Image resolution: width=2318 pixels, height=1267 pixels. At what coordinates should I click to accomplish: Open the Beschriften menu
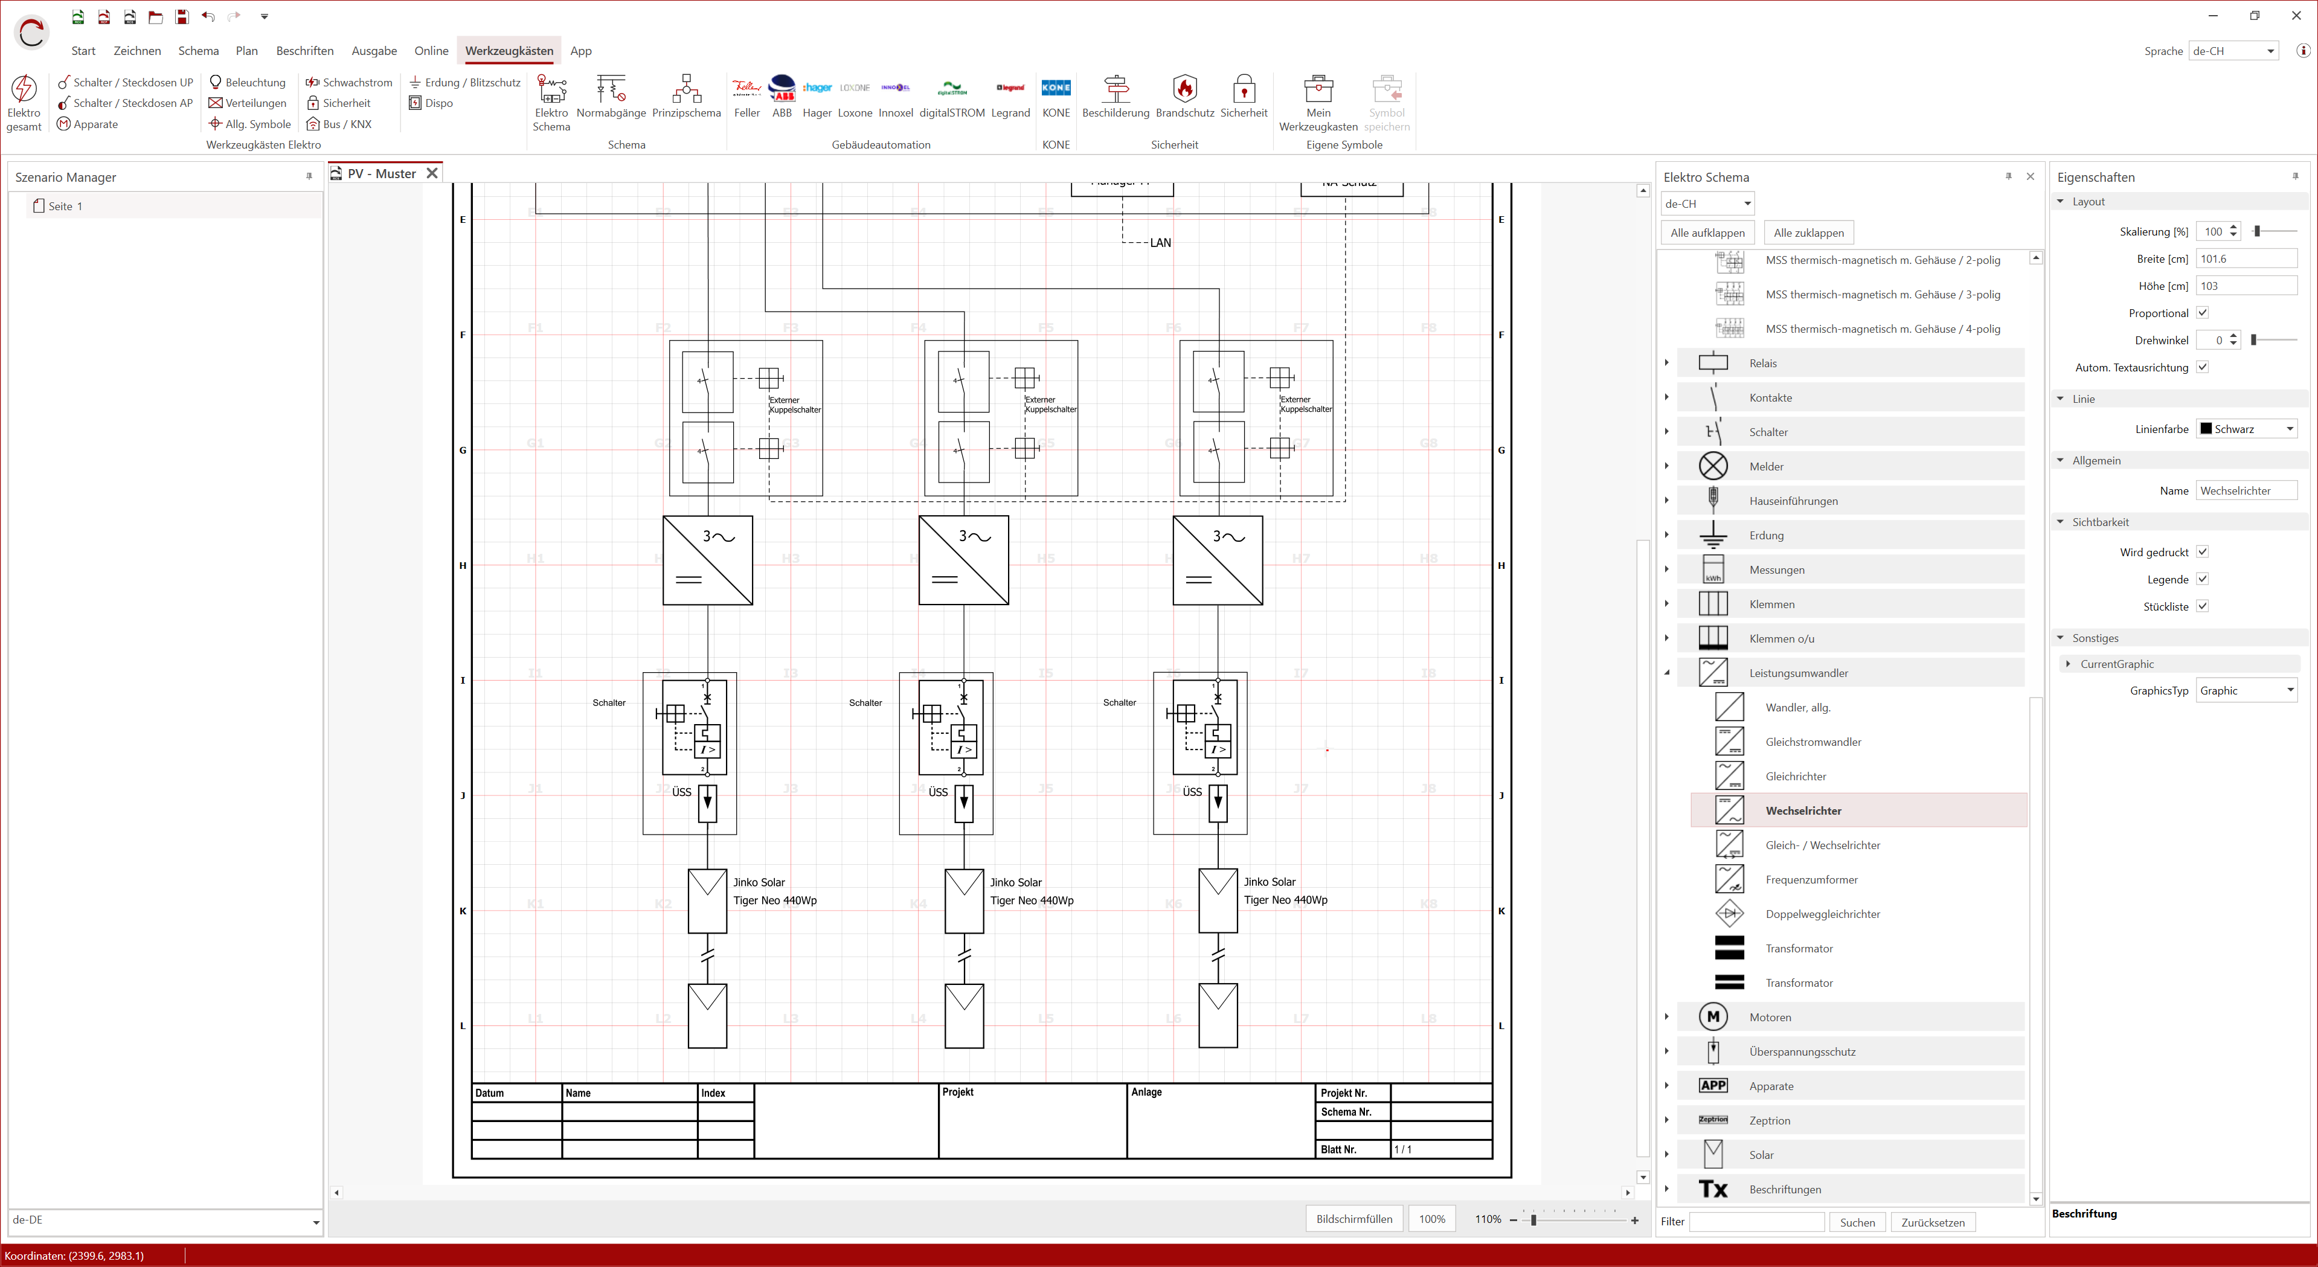(304, 50)
